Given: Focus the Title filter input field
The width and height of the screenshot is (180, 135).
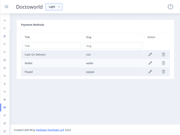Looking at the screenshot, I should click(x=52, y=46).
